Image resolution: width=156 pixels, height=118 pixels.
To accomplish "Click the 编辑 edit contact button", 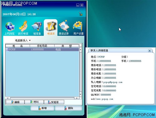I will (15, 102).
